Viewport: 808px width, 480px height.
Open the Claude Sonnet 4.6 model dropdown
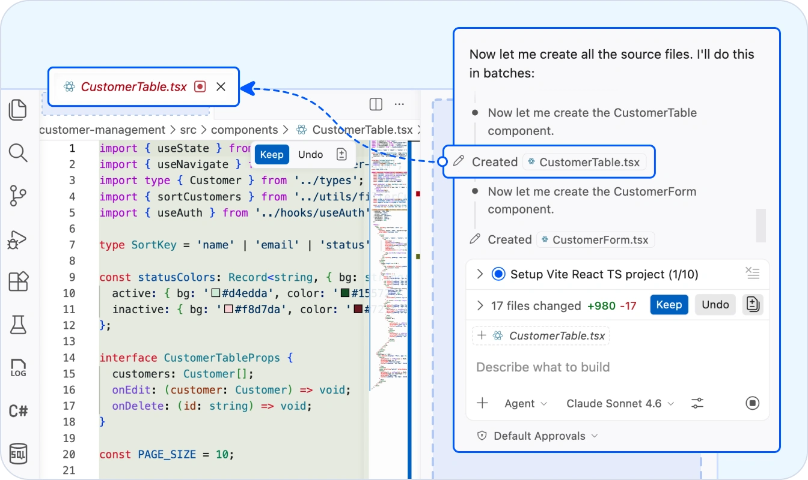point(620,404)
